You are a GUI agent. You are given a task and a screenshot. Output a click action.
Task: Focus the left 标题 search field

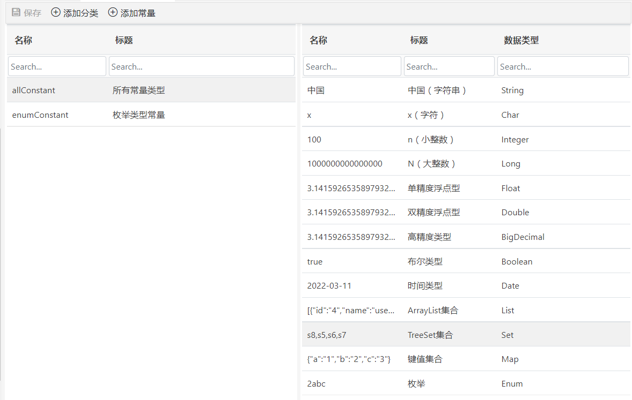tap(201, 66)
